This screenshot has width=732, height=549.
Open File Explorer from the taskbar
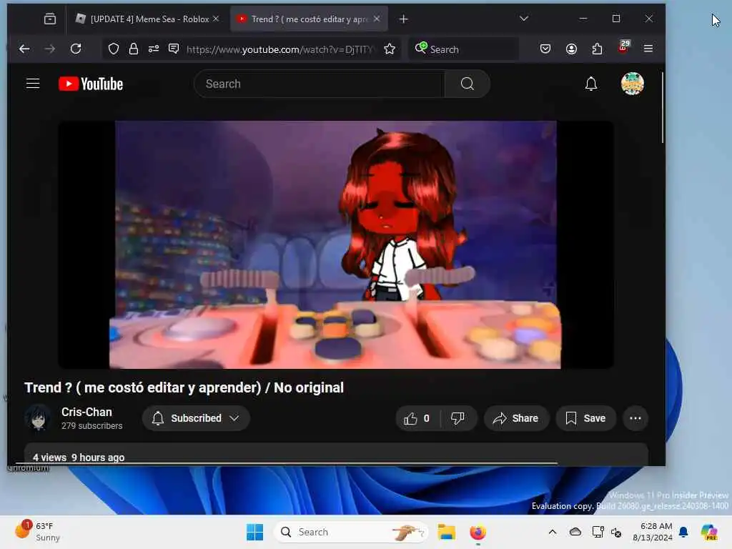(446, 532)
